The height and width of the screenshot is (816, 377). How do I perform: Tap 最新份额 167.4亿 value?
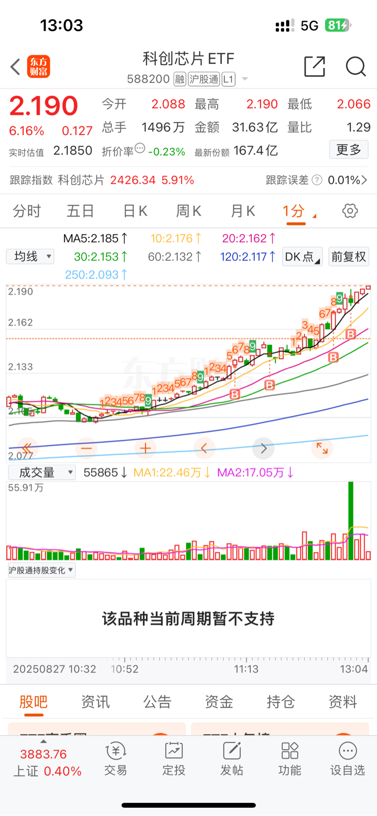pyautogui.click(x=256, y=151)
